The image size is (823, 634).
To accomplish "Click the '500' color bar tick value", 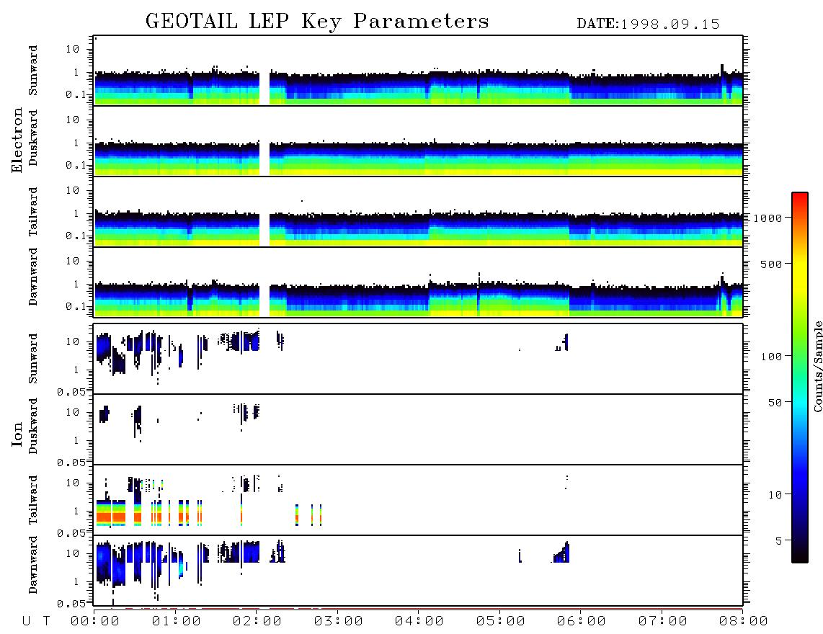I will click(772, 264).
